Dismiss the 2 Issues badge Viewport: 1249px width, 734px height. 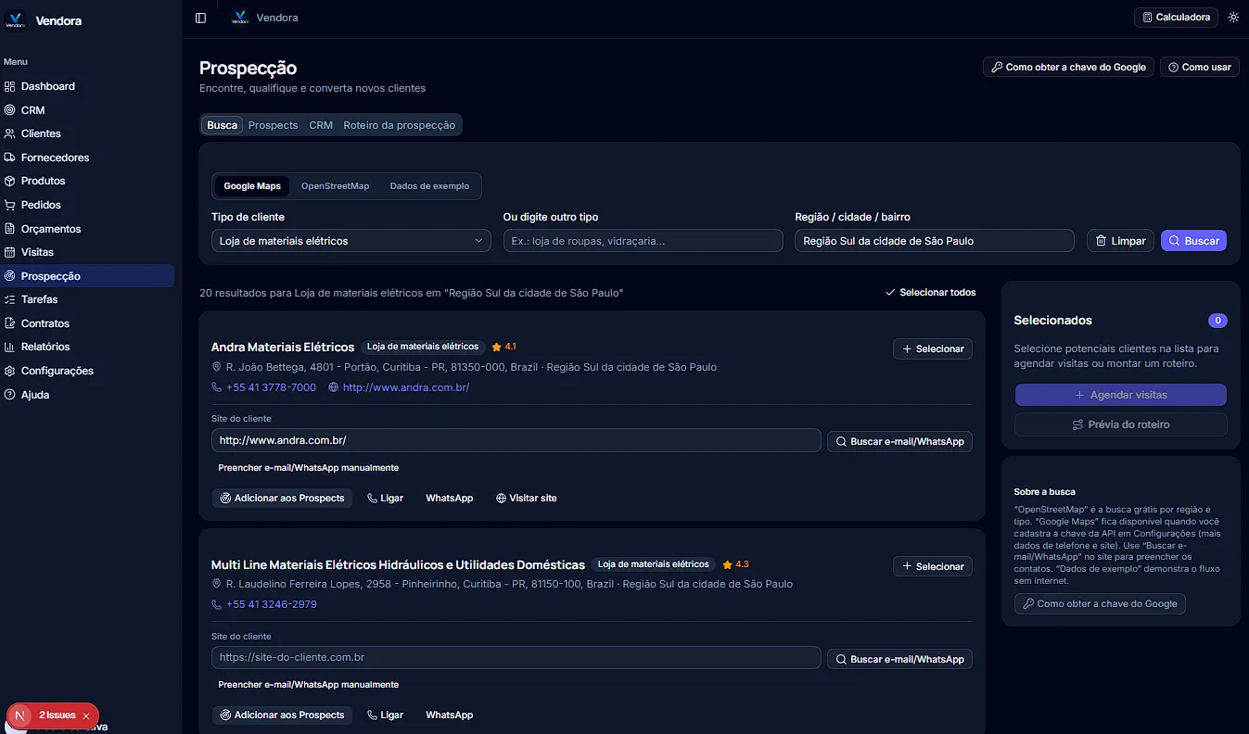tap(86, 715)
